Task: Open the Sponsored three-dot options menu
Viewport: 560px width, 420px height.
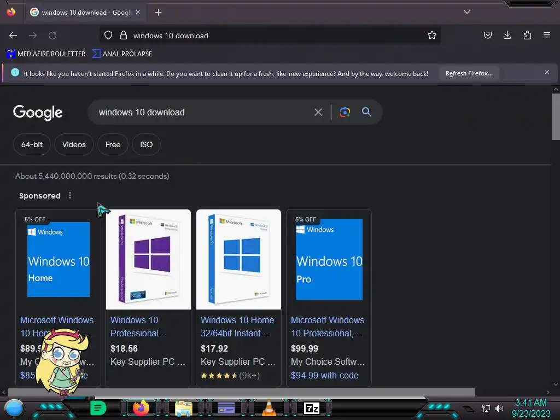Action: (x=70, y=195)
